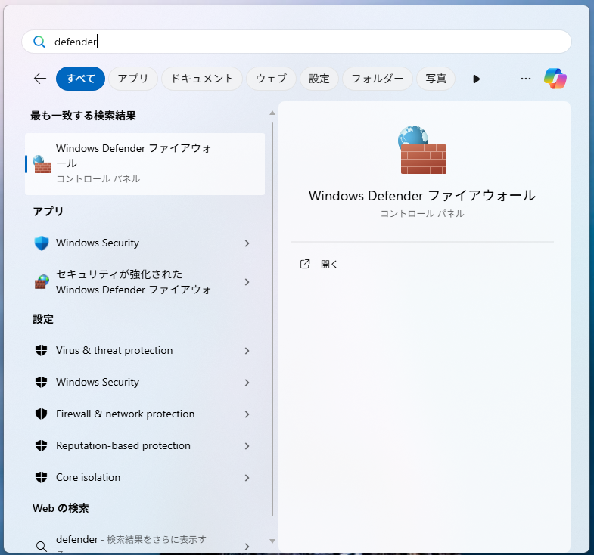Click the large firewall icon in preview pane
This screenshot has height=555, width=594.
(x=422, y=150)
